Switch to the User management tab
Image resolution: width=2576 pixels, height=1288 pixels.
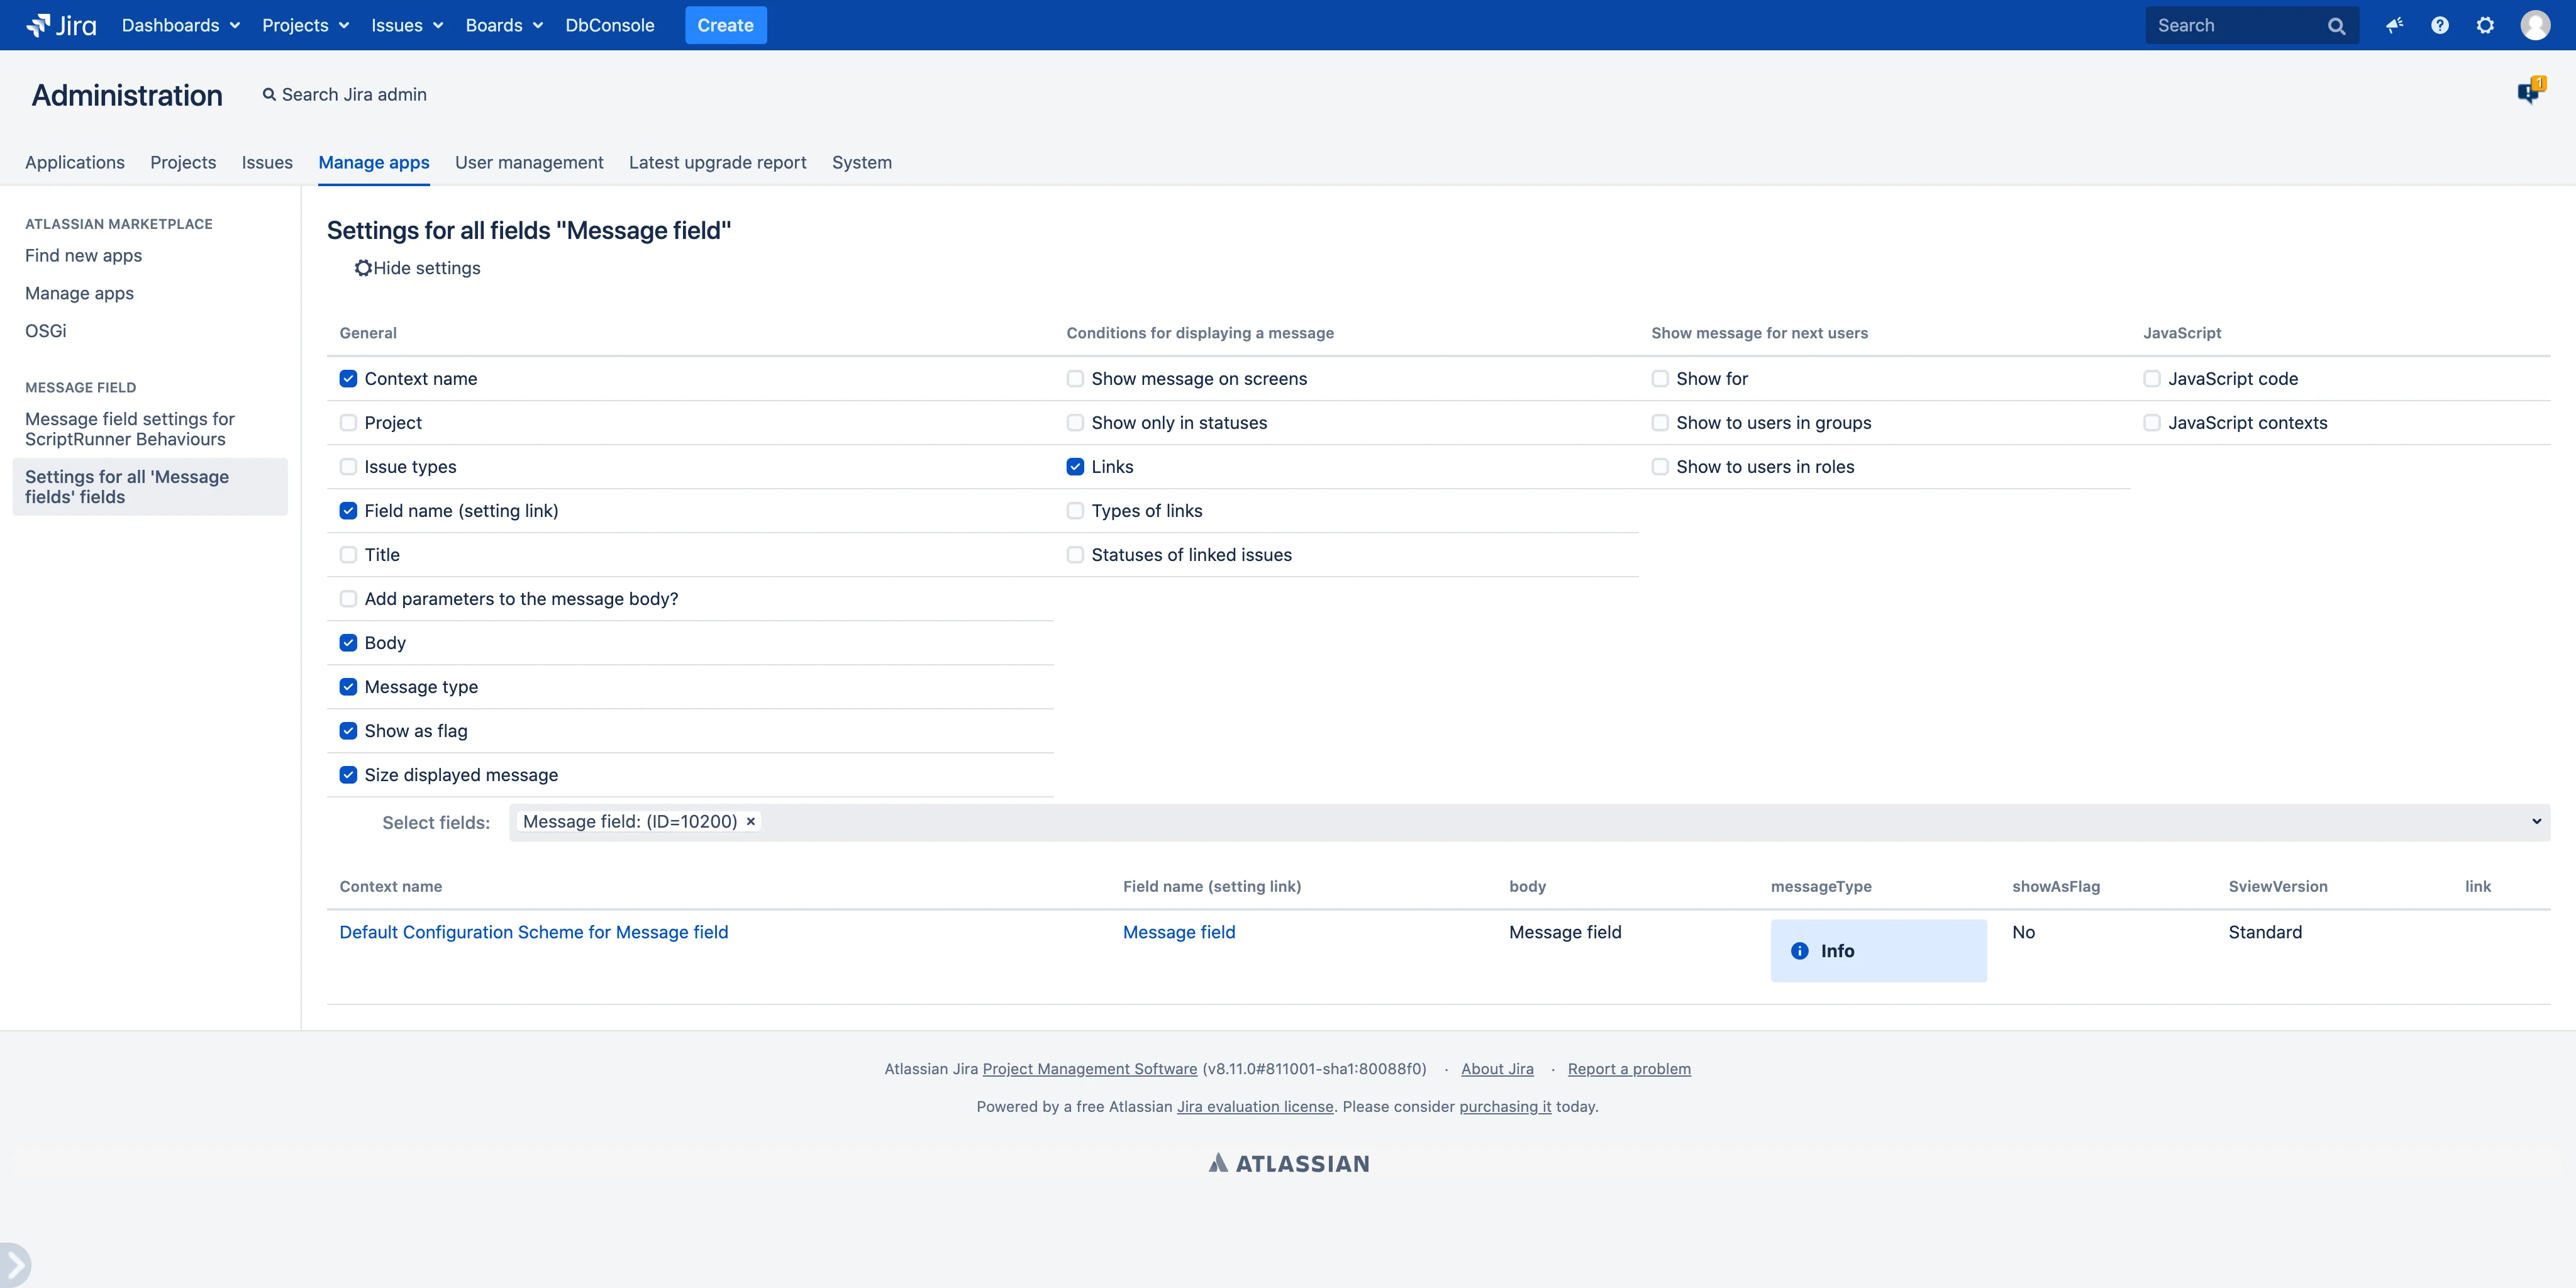(529, 162)
